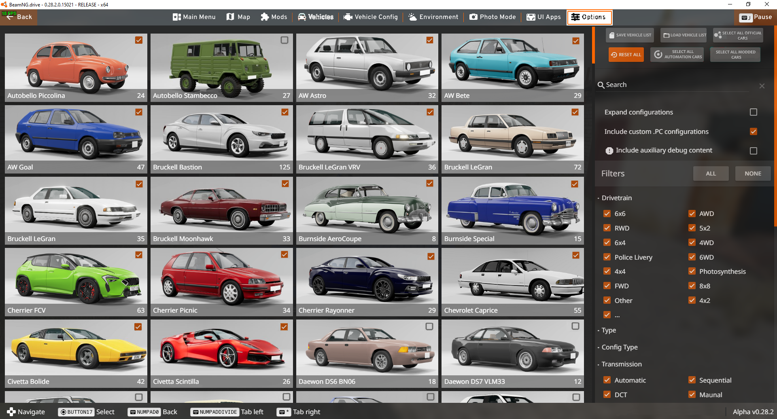Viewport: 777px width, 419px height.
Task: Uncheck the Photosynthesis filter
Action: click(x=692, y=271)
